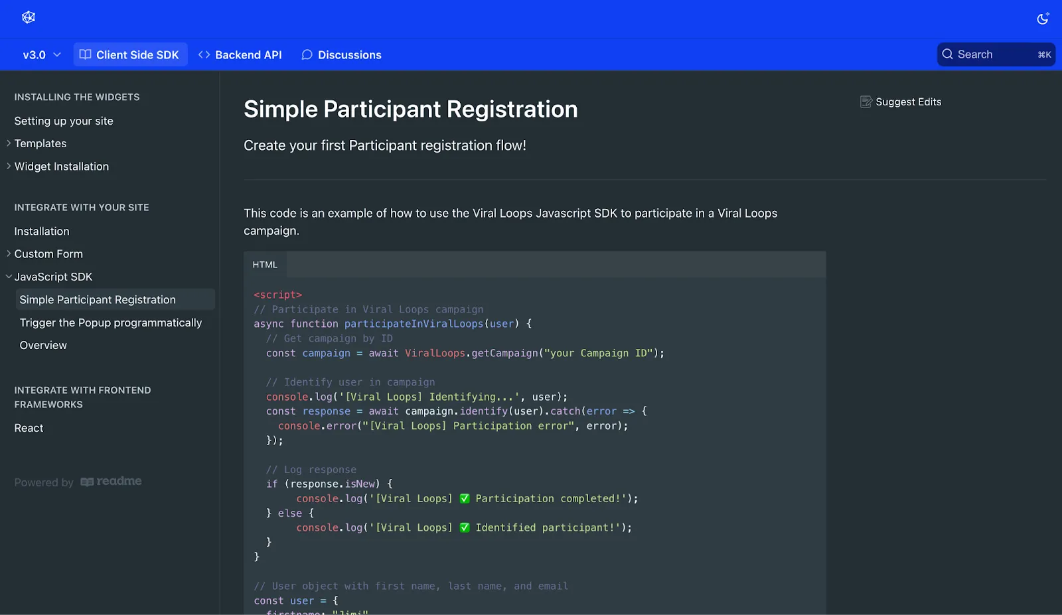The height and width of the screenshot is (615, 1062).
Task: Click the Viral Loops logo icon
Action: pyautogui.click(x=29, y=17)
